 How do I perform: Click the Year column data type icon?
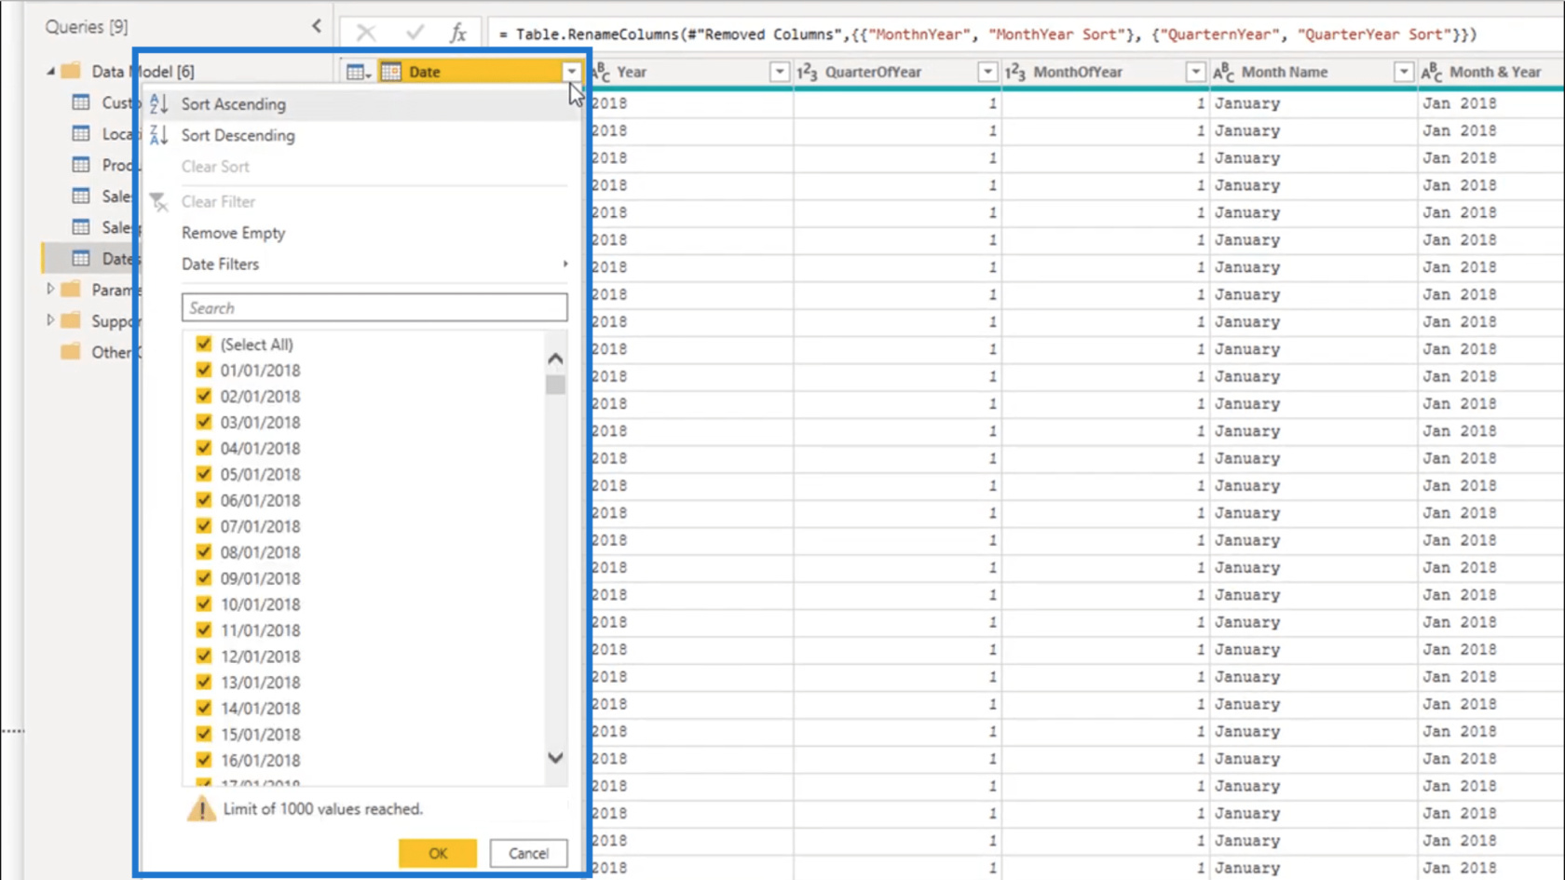(601, 72)
